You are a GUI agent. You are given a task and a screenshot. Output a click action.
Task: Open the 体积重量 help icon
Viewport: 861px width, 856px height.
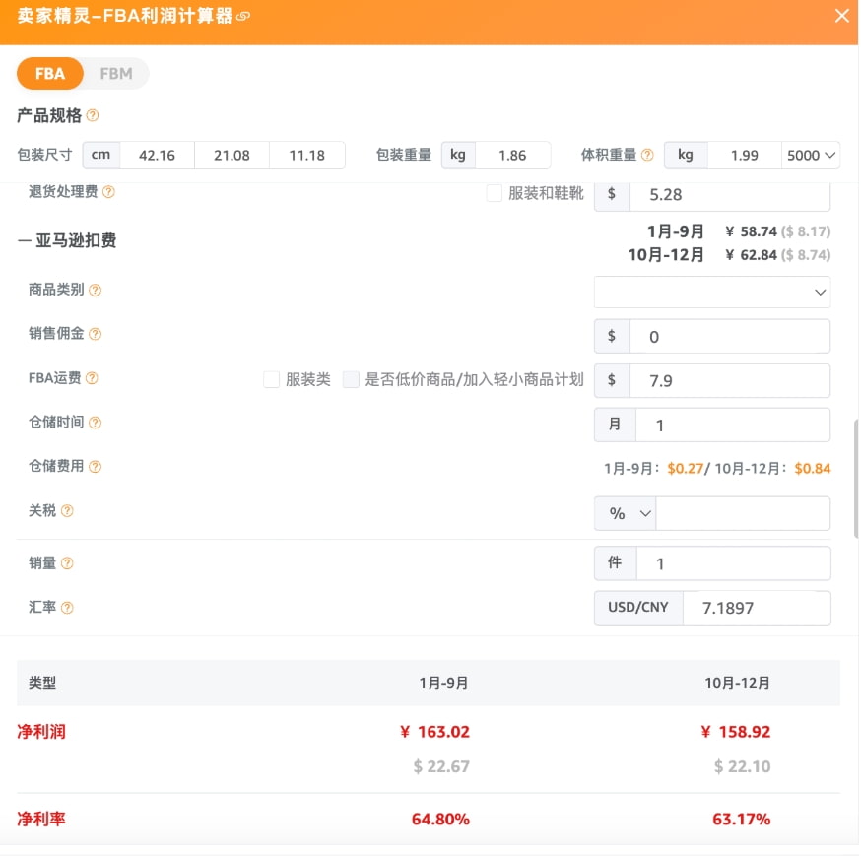pos(649,155)
